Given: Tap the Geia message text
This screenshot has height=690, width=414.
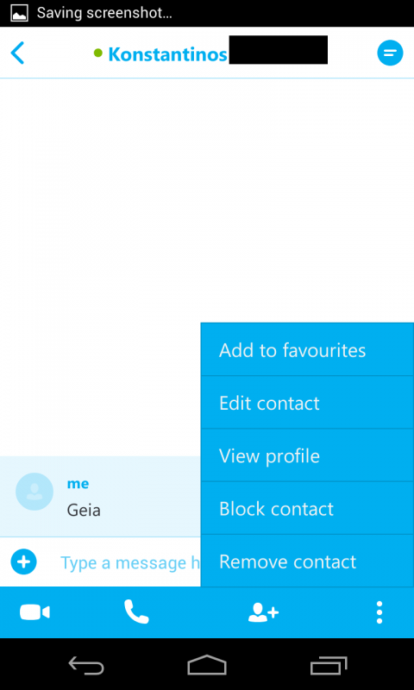Looking at the screenshot, I should point(84,511).
